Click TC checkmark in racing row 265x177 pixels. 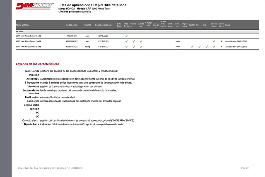point(200,47)
